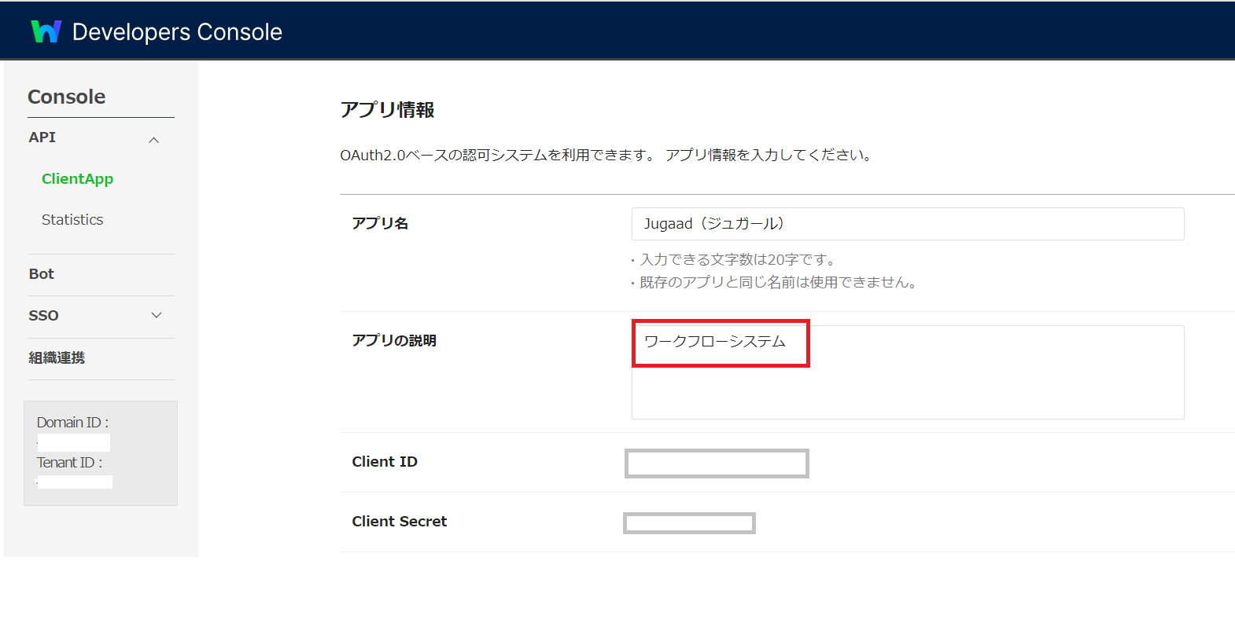Click the Client Secret value field

point(689,523)
